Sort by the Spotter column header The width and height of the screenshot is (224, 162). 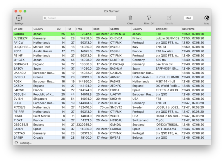click(120, 29)
